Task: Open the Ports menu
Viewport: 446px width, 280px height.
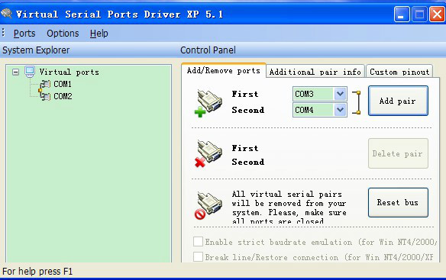Action: 24,34
